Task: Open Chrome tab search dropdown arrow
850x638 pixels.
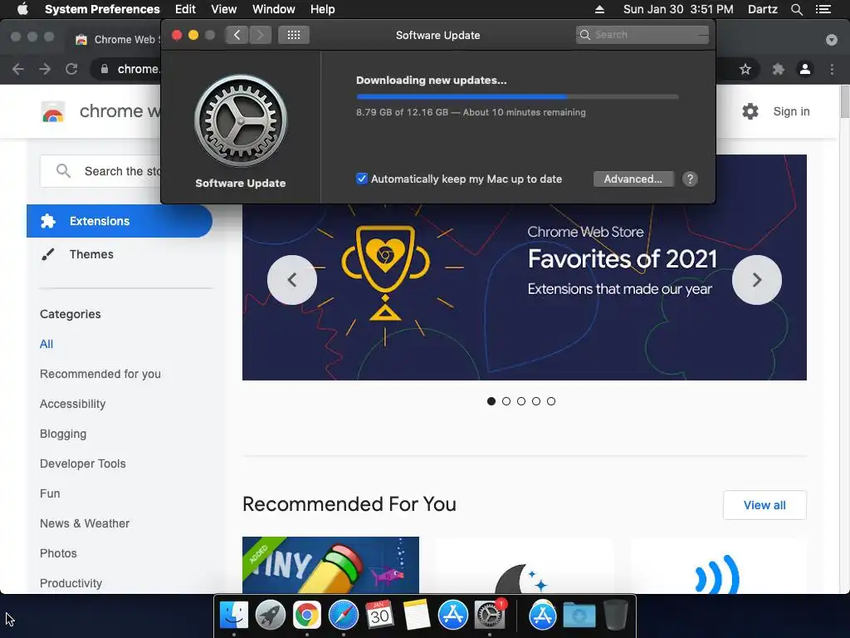Action: 832,40
